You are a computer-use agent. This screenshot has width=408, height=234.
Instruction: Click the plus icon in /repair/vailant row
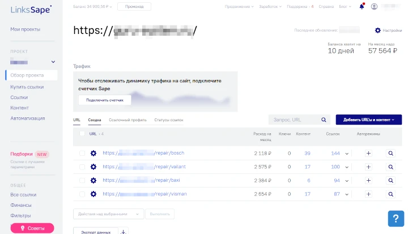(x=368, y=167)
